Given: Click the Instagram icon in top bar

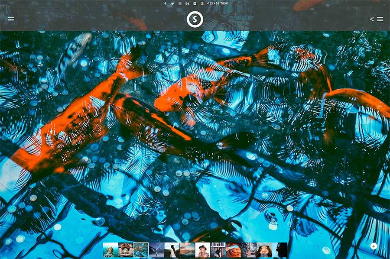Looking at the screenshot, I should [180, 3].
